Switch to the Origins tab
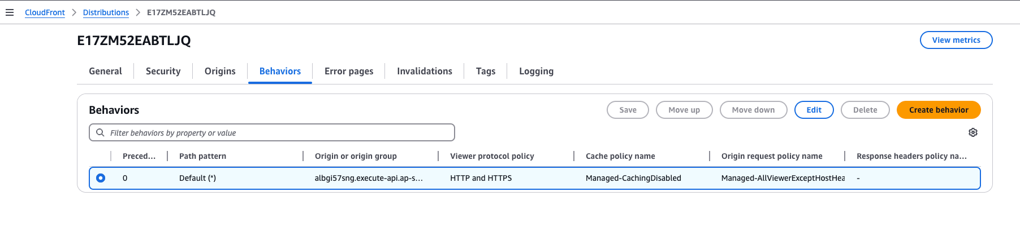Image resolution: width=1020 pixels, height=236 pixels. click(220, 71)
